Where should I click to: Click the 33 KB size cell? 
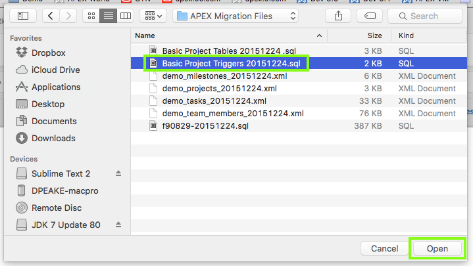(370, 101)
